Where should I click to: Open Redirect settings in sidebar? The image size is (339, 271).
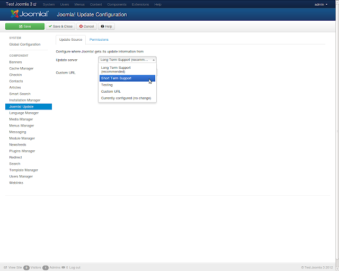15,157
